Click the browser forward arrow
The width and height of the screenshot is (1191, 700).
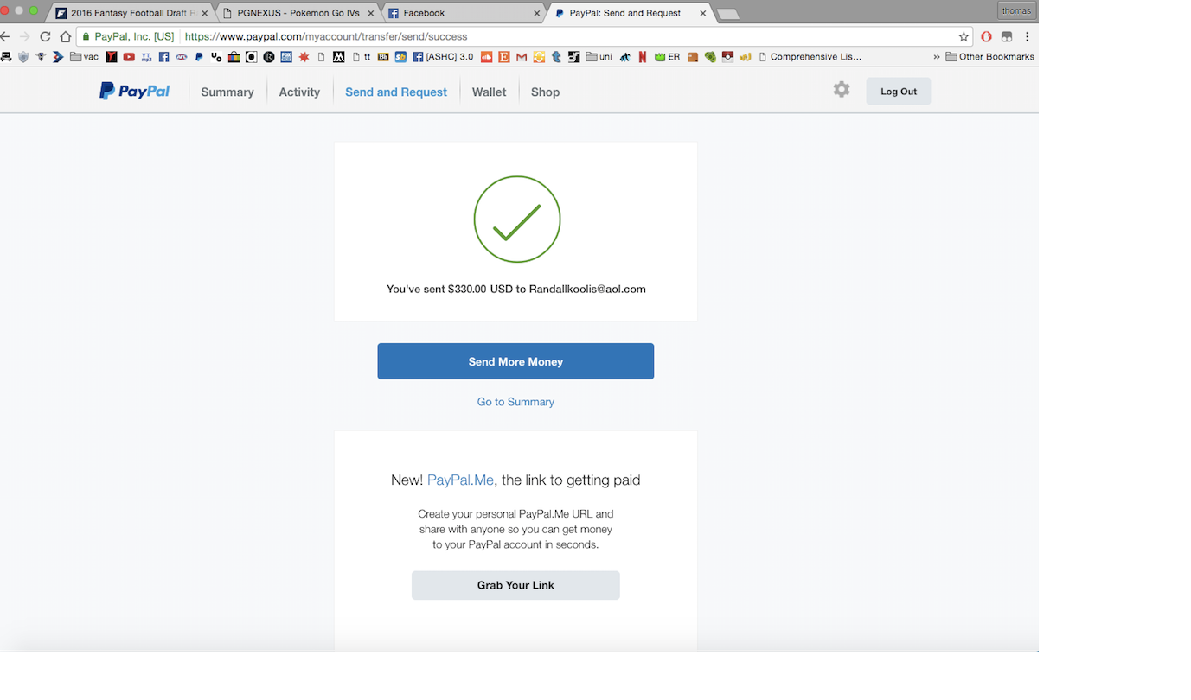tap(25, 36)
